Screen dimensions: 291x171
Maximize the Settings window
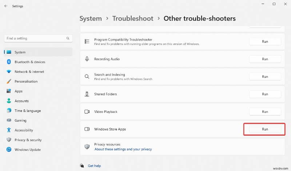click(x=274, y=4)
